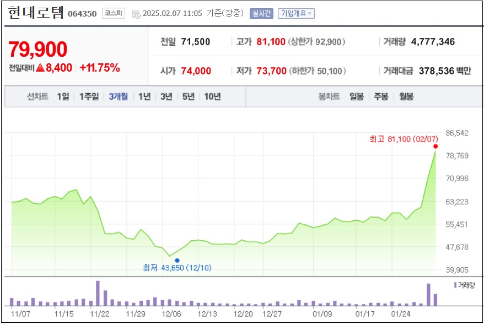Image resolution: width=484 pixels, height=325 pixels.
Task: Click the 거래량 4,777,346 value
Action: [x=433, y=42]
